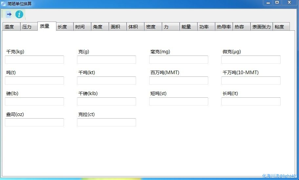Switch to the 温度 tab

pos(11,27)
